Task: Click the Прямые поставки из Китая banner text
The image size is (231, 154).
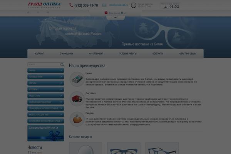Action: point(142,44)
